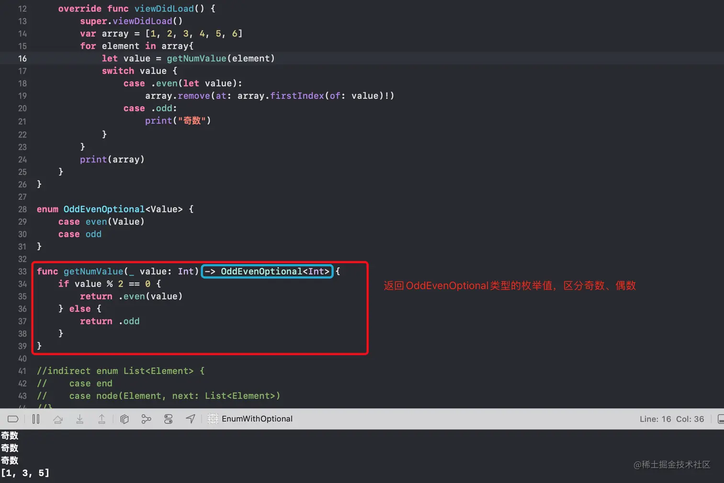The image size is (724, 483).
Task: Click the Line: 16 Col: 36 indicator
Action: click(672, 419)
